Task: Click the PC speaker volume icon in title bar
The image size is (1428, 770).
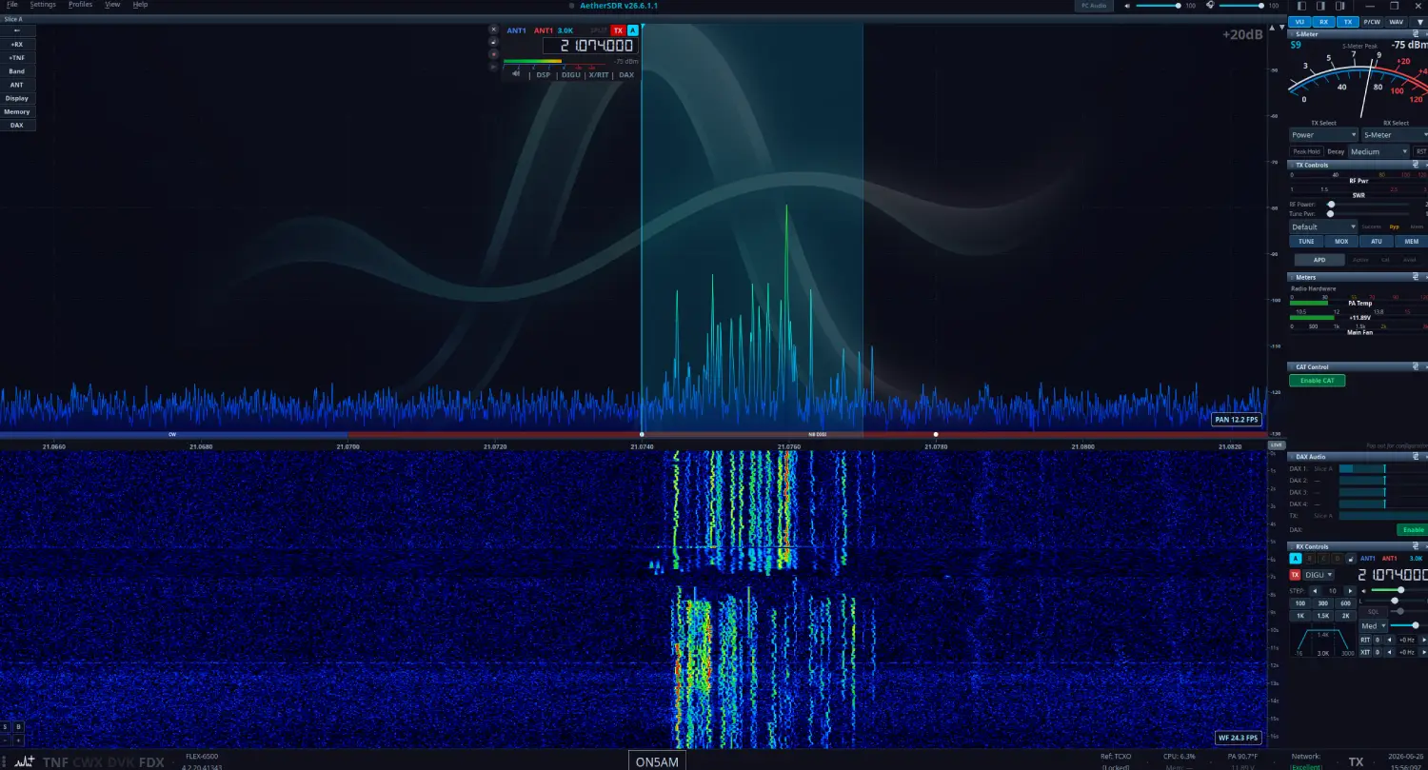Action: tap(1128, 6)
